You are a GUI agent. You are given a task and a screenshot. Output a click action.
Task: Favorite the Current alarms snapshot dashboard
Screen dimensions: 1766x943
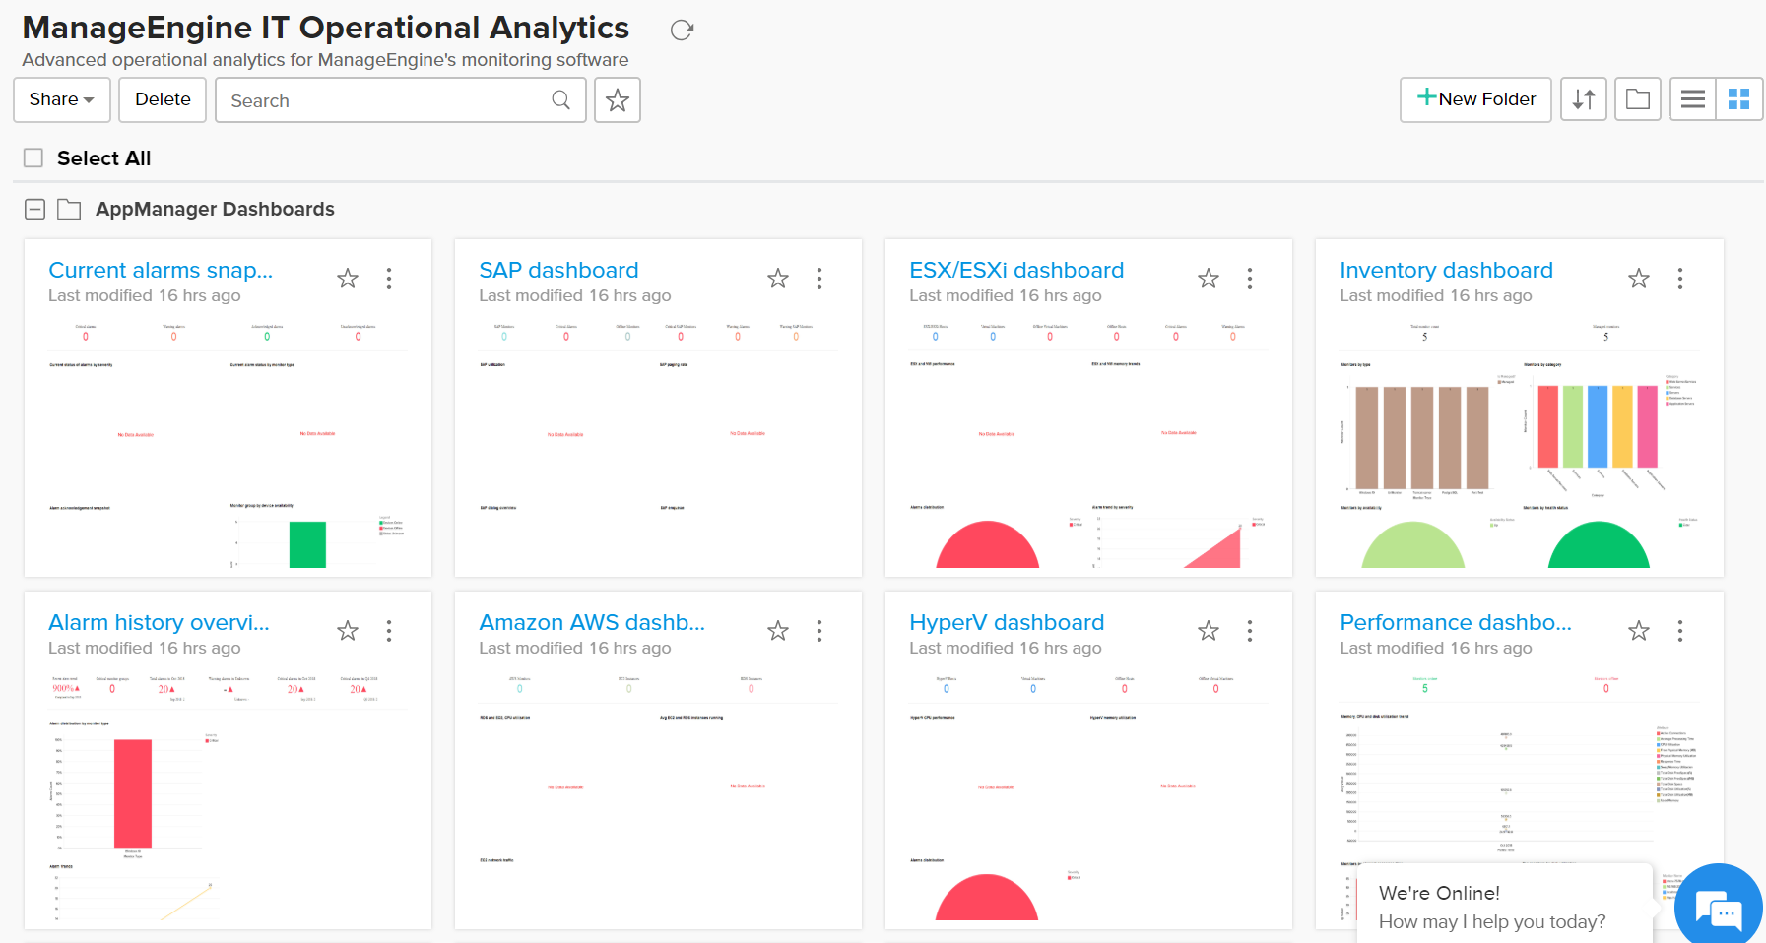tap(348, 279)
